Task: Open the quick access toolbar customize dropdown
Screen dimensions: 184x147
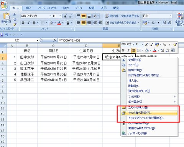Action: click(21, 35)
